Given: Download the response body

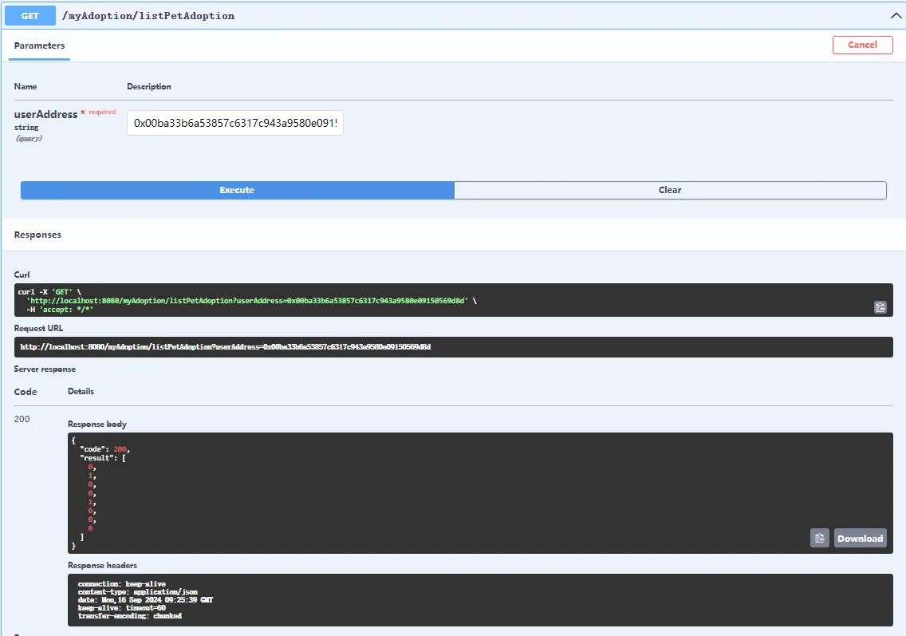Looking at the screenshot, I should click(860, 538).
